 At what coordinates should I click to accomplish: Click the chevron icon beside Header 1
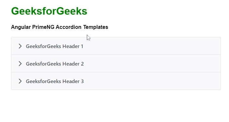[x=20, y=46]
